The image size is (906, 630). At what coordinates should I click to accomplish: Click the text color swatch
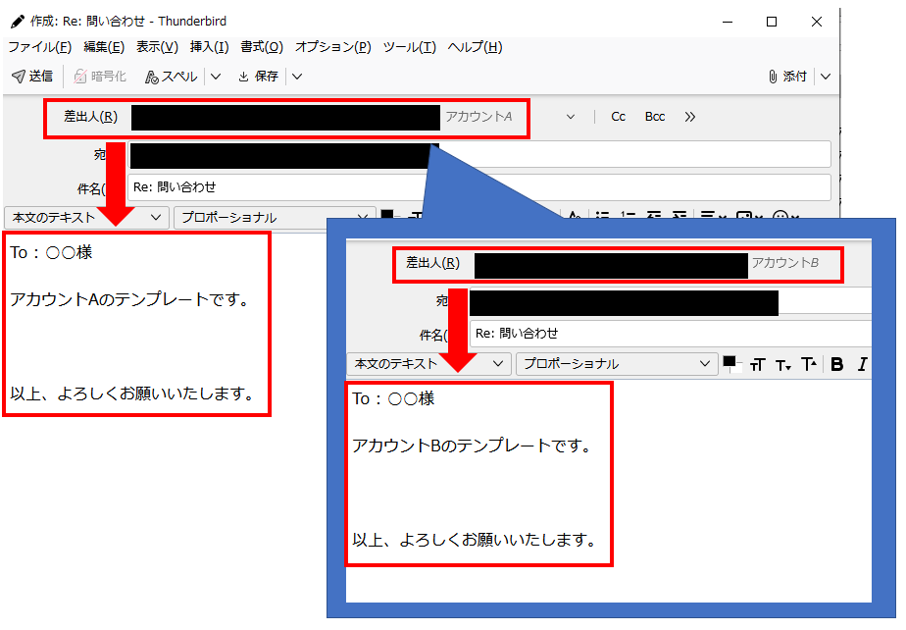pyautogui.click(x=731, y=363)
